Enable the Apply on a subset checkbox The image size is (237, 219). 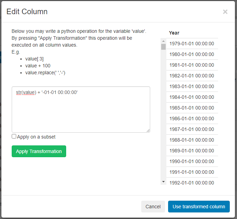click(14, 136)
